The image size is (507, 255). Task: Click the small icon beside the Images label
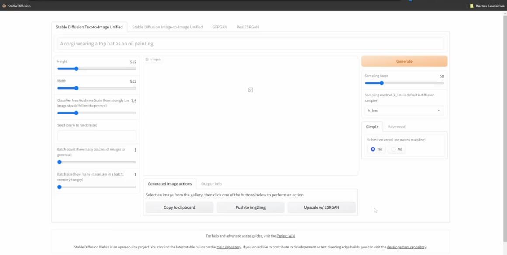click(147, 59)
